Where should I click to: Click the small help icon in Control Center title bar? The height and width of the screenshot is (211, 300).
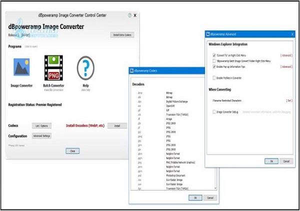tap(129, 15)
